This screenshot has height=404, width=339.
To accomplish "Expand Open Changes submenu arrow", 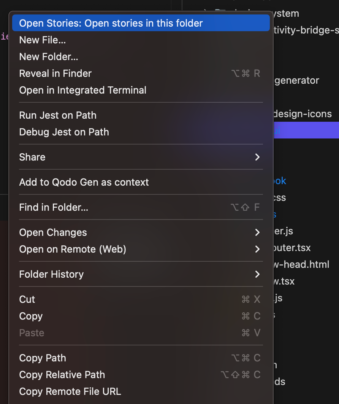I will click(x=257, y=232).
